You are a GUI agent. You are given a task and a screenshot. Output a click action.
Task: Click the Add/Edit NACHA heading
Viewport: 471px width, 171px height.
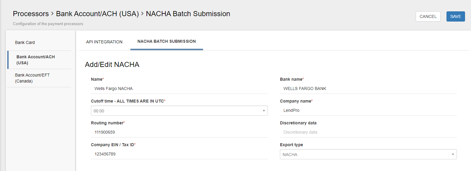tap(112, 65)
